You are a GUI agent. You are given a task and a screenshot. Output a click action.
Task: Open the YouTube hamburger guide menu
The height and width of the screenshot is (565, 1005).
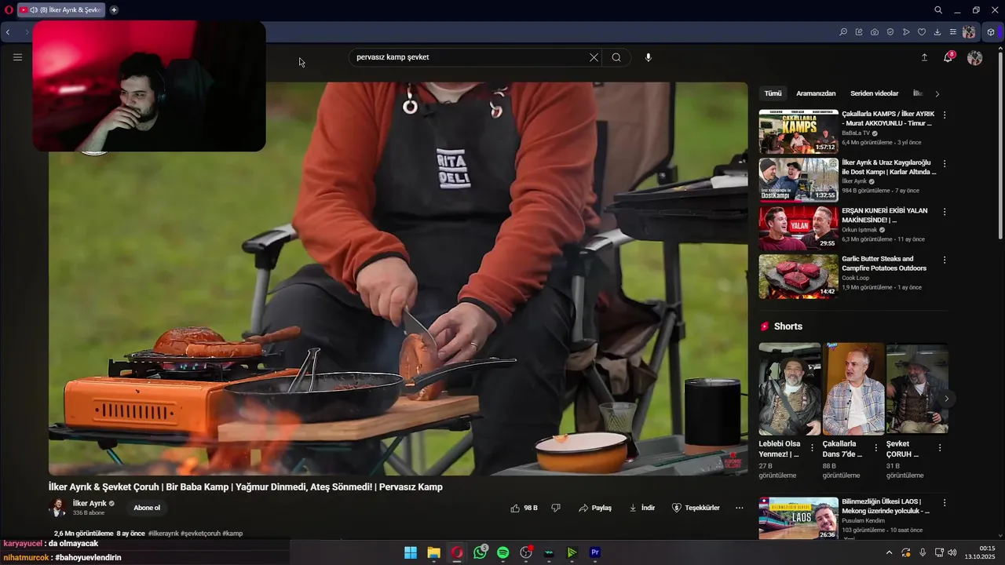(17, 57)
